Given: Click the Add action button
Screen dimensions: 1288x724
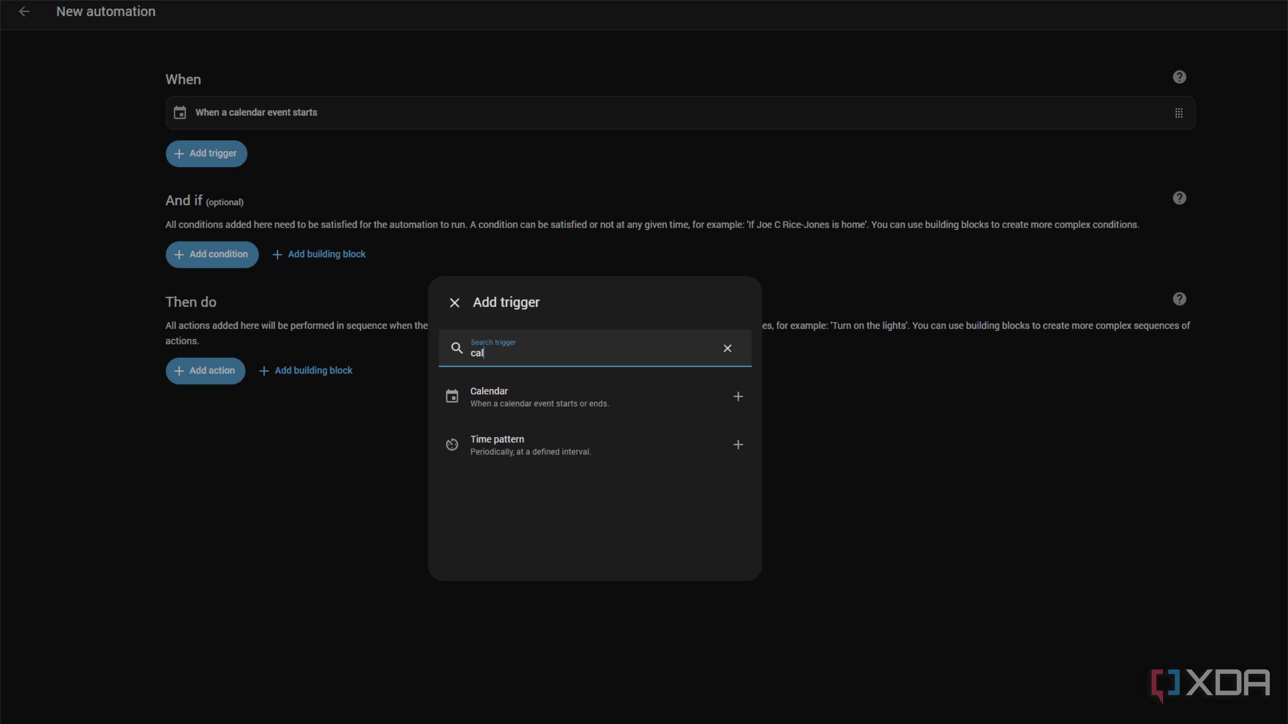Looking at the screenshot, I should (x=205, y=371).
